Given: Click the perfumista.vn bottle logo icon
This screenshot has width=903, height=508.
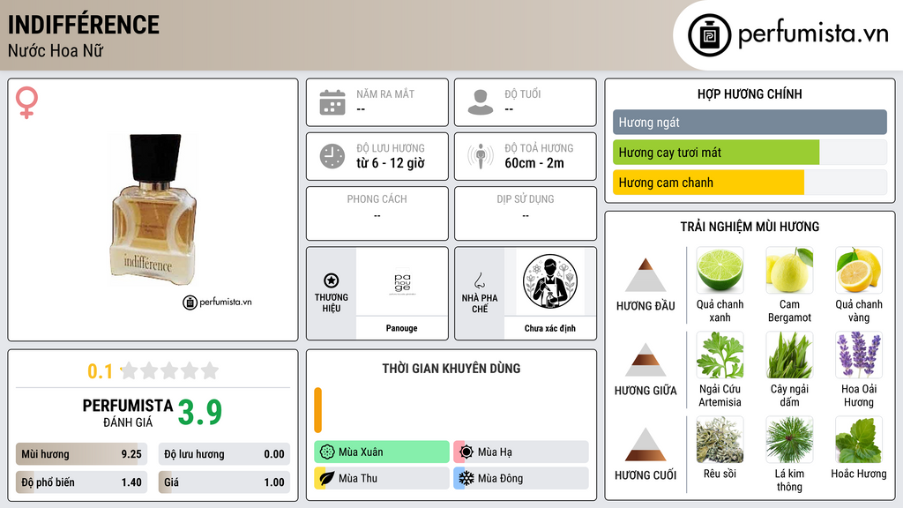Looking at the screenshot, I should coord(709,35).
